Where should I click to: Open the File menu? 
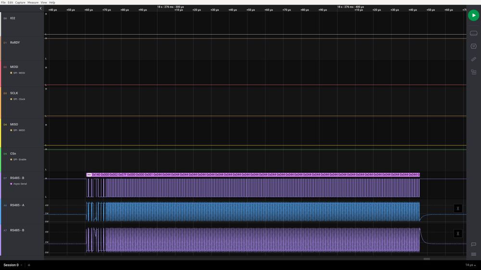tap(3, 2)
